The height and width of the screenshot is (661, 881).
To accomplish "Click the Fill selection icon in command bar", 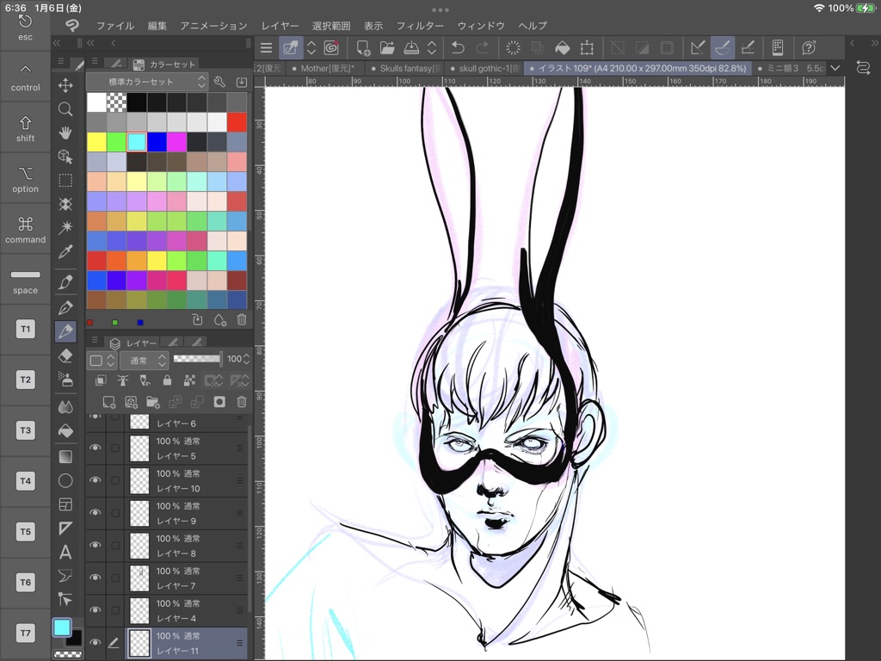I will point(563,48).
